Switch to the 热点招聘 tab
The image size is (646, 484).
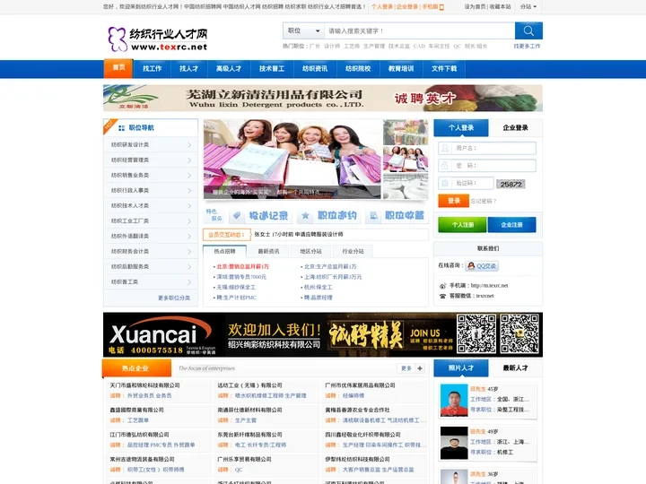(224, 251)
